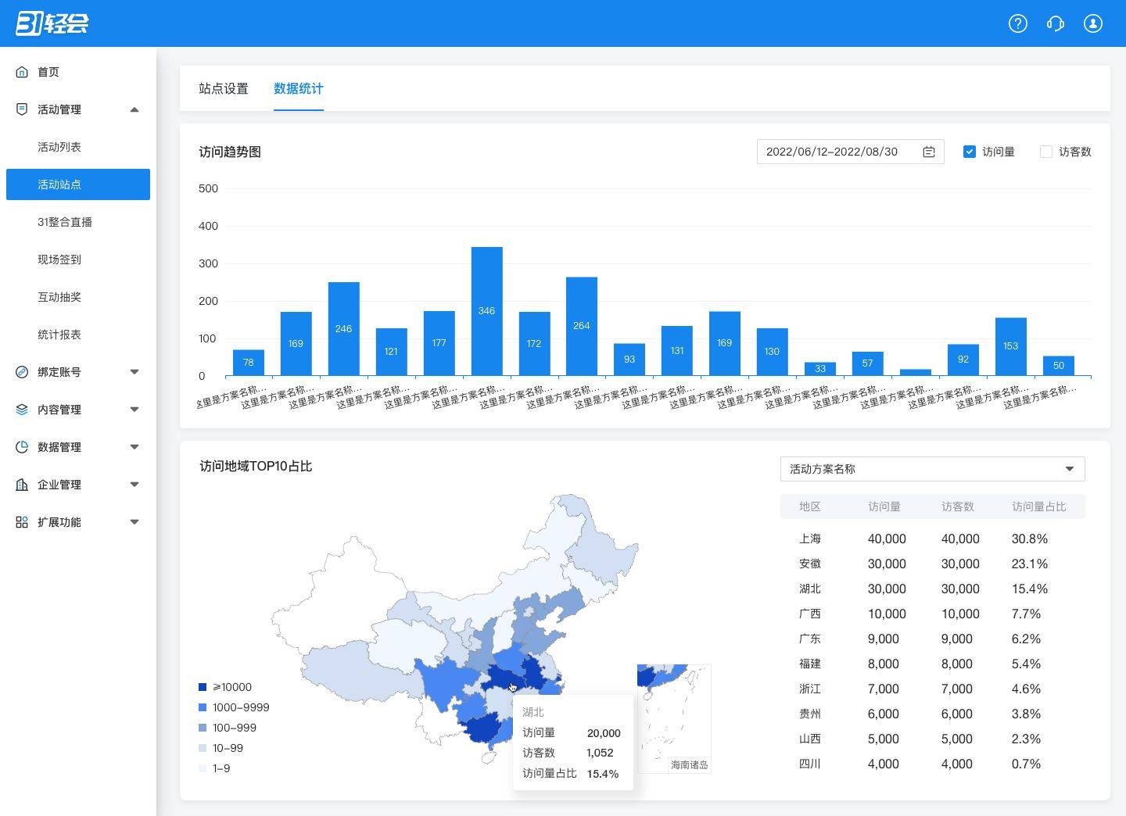1126x816 pixels.
Task: Click the bar labeled 264
Action: tap(582, 327)
